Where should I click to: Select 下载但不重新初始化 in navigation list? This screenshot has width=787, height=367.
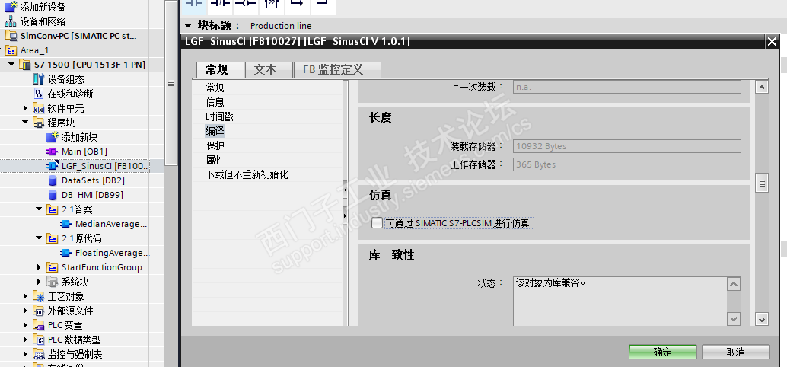click(247, 175)
